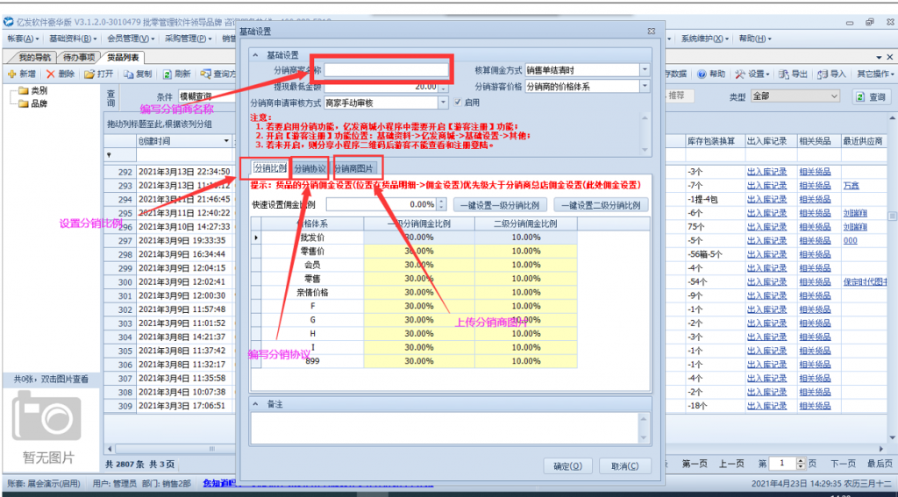The width and height of the screenshot is (898, 497).
Task: Click the 分销商家名称 input field
Action: [x=387, y=70]
